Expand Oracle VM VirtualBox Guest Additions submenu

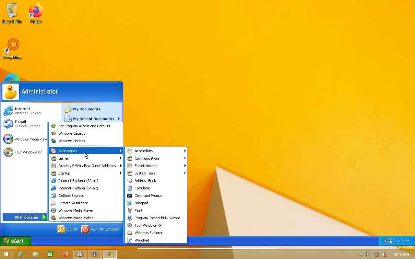click(86, 166)
